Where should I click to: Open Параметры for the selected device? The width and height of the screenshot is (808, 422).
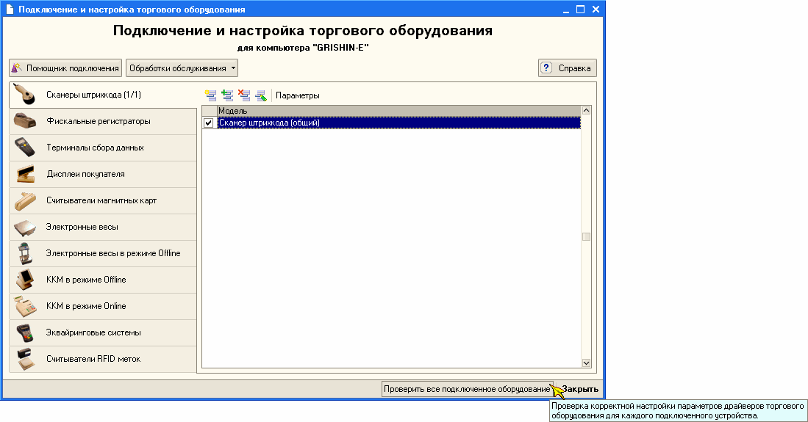[x=298, y=95]
